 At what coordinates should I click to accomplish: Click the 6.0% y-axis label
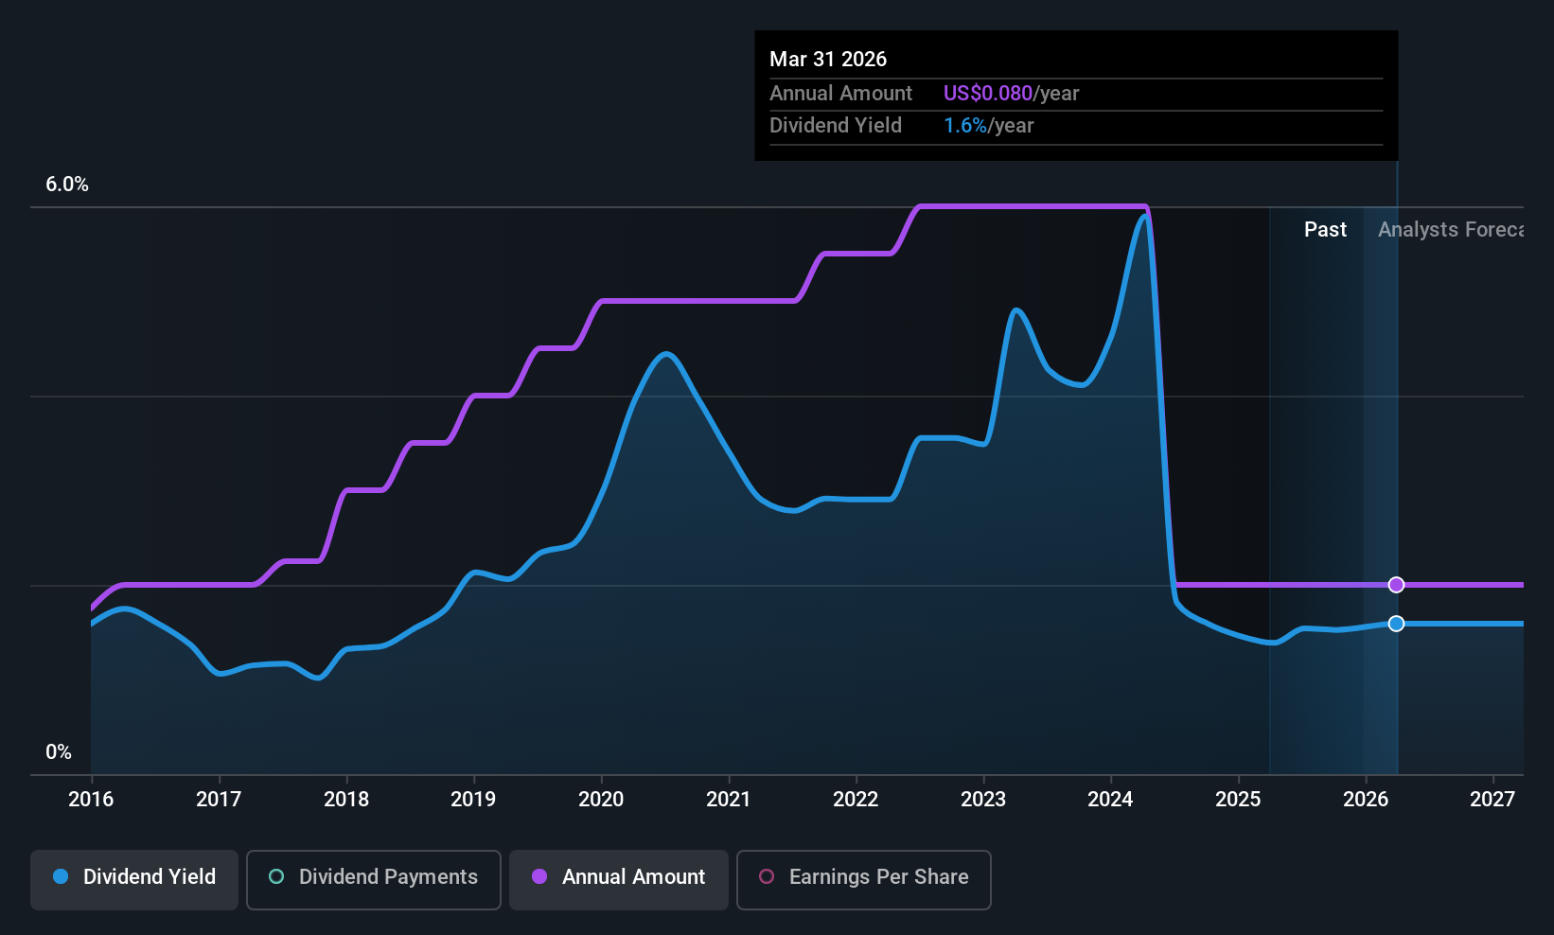[67, 185]
